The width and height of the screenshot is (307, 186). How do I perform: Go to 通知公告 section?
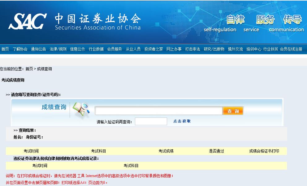tap(38, 49)
